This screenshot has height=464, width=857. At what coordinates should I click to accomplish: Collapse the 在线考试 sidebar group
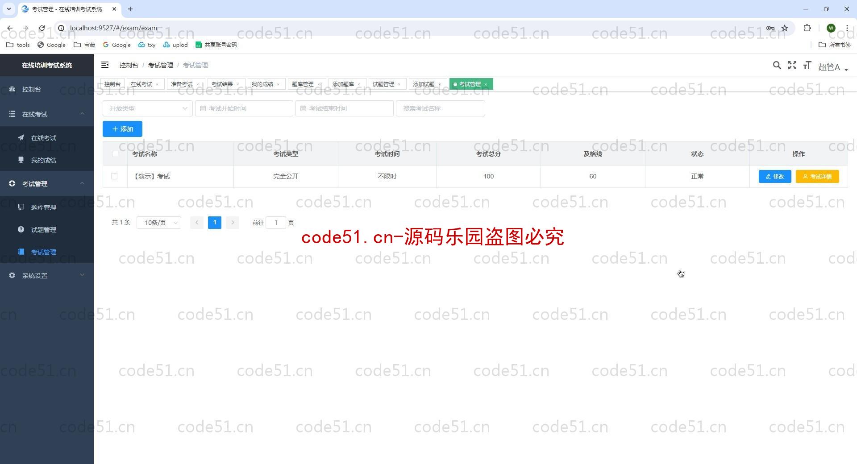(47, 114)
